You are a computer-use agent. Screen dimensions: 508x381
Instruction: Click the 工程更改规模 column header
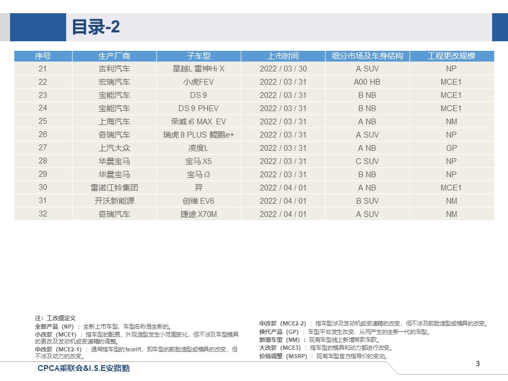(452, 56)
